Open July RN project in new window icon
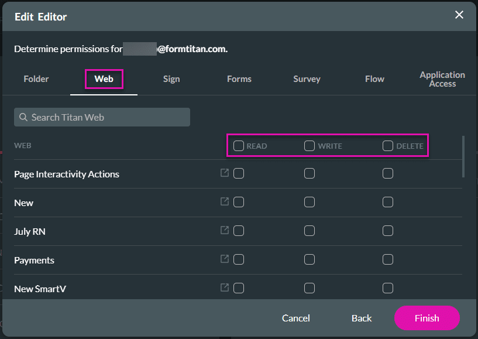The height and width of the screenshot is (339, 478). [225, 231]
